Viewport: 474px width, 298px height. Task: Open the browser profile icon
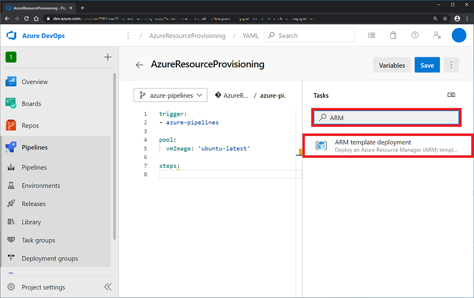[457, 19]
